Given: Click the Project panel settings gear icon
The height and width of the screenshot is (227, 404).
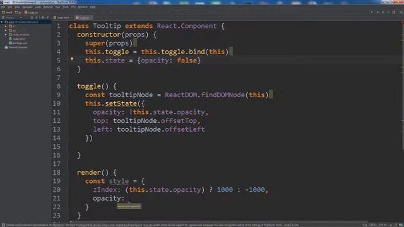Looking at the screenshot, I should click(43, 18).
